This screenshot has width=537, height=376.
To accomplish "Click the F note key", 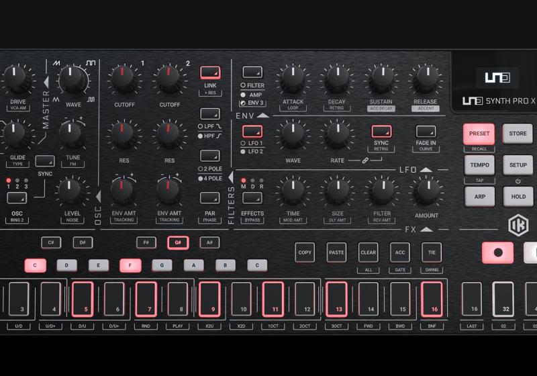I will [130, 265].
